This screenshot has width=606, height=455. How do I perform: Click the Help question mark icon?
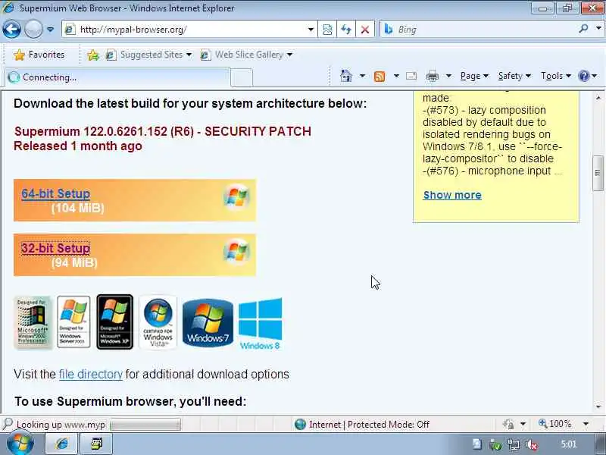(583, 76)
